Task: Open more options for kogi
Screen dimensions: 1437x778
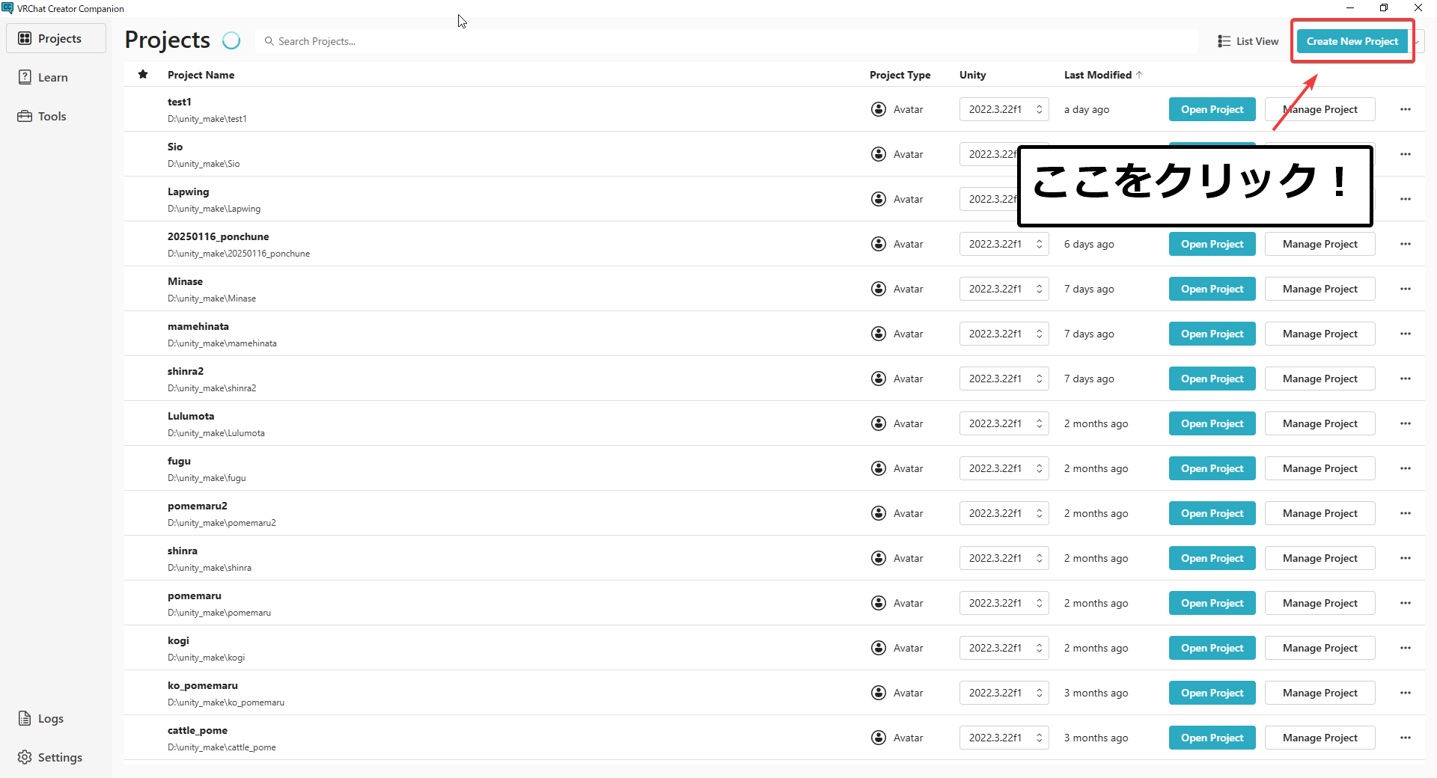Action: point(1405,648)
